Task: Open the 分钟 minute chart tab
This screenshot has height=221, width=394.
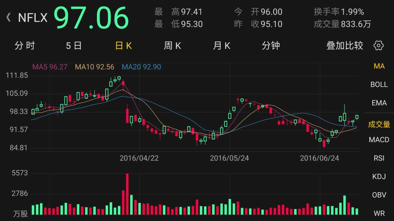Action: coord(271,46)
